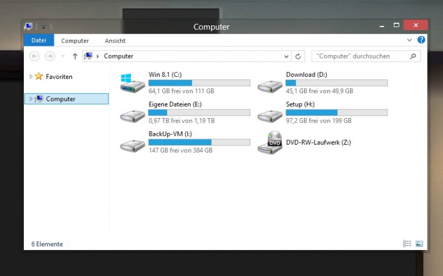Click the Win 8.1 (C:) label

[x=165, y=75]
